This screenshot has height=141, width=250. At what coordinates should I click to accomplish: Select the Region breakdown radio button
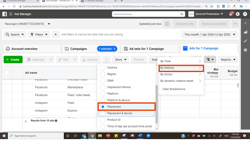[x=103, y=74]
